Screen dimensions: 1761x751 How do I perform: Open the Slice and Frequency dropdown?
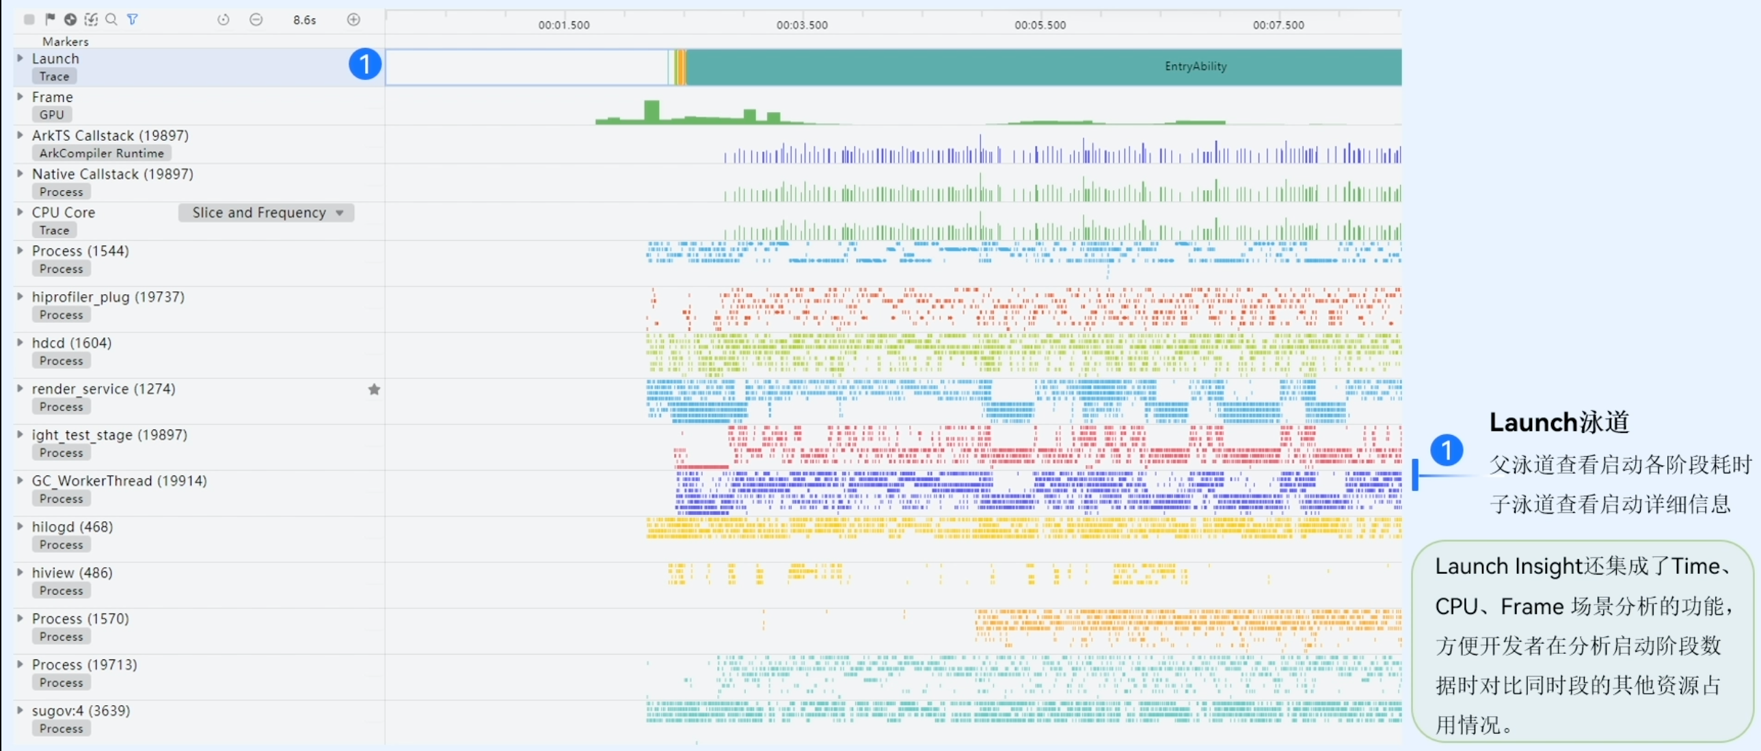[266, 213]
